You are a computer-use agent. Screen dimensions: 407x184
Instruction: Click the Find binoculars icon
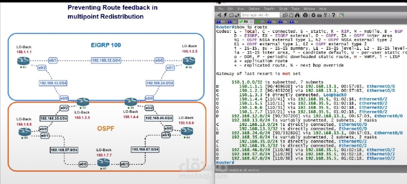[x=297, y=15]
